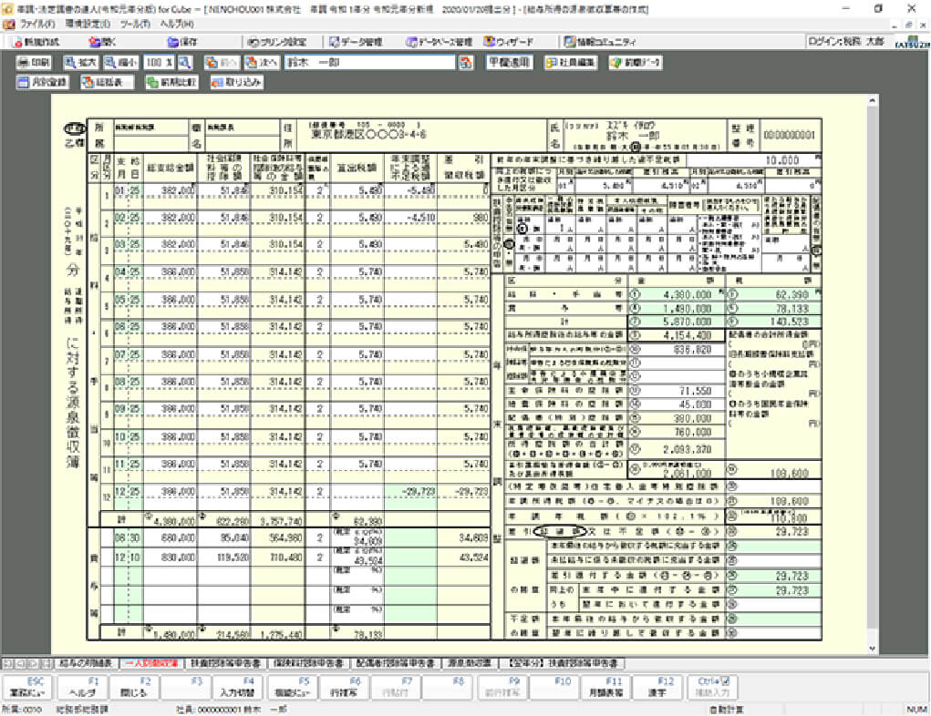Click the 甲欄適用 button

click(509, 62)
